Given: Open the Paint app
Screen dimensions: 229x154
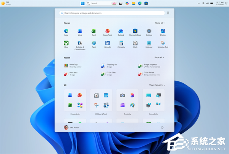Looking at the screenshot, I should [94, 44].
